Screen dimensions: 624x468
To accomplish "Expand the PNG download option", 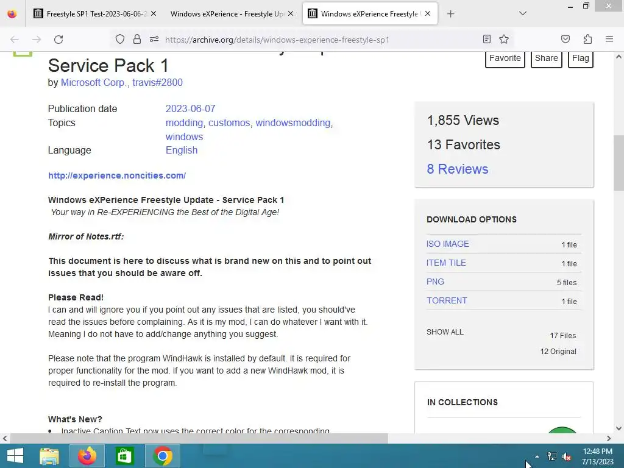I will click(435, 282).
